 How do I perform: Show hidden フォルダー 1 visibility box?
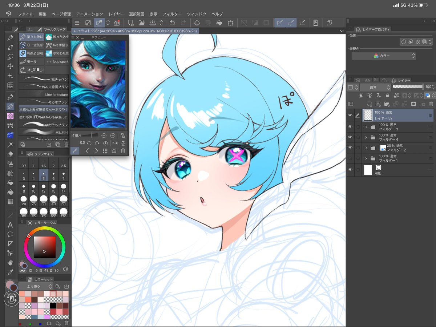pos(350,158)
